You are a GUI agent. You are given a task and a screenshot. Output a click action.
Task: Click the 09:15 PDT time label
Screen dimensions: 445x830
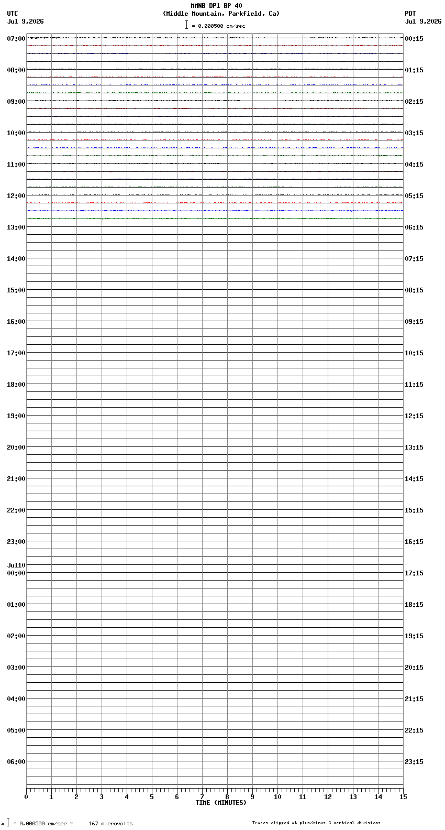(x=414, y=322)
